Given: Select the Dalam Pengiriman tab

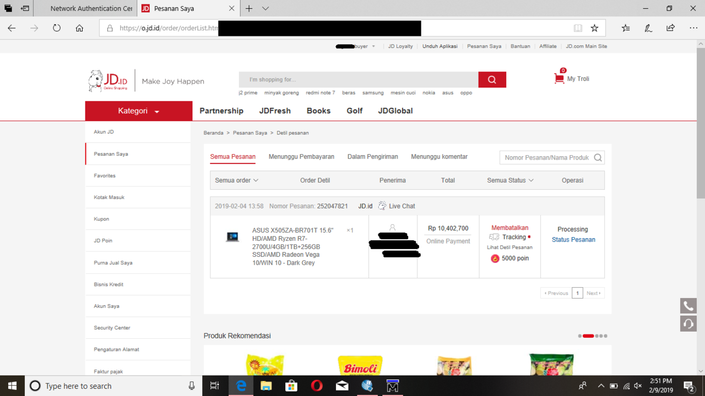Looking at the screenshot, I should [373, 157].
